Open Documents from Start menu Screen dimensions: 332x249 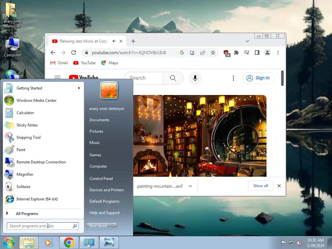99,120
